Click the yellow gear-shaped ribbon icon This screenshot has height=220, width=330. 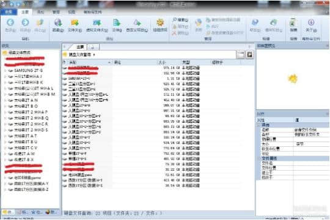pos(160,23)
